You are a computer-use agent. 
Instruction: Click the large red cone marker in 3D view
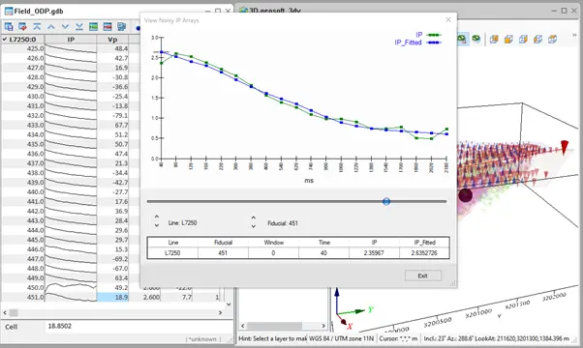(565, 147)
